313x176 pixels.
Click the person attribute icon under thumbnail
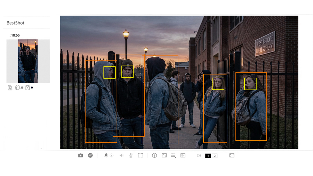pos(10,88)
